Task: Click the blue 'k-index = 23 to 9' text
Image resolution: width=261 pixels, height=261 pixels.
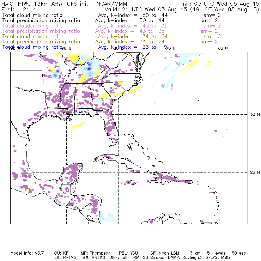Action: 139,47
